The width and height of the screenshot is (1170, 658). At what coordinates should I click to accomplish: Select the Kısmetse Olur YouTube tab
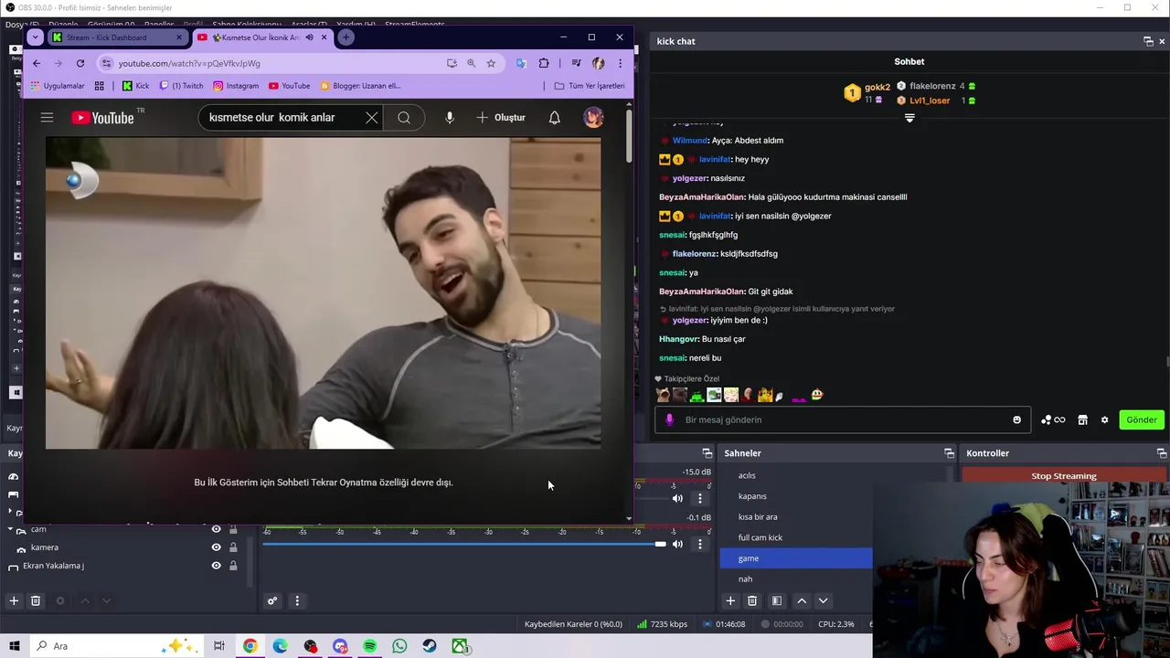pos(261,37)
